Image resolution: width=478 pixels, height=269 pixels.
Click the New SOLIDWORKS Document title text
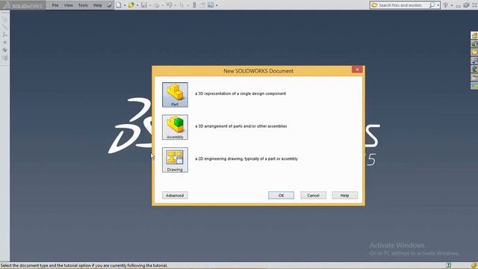258,71
